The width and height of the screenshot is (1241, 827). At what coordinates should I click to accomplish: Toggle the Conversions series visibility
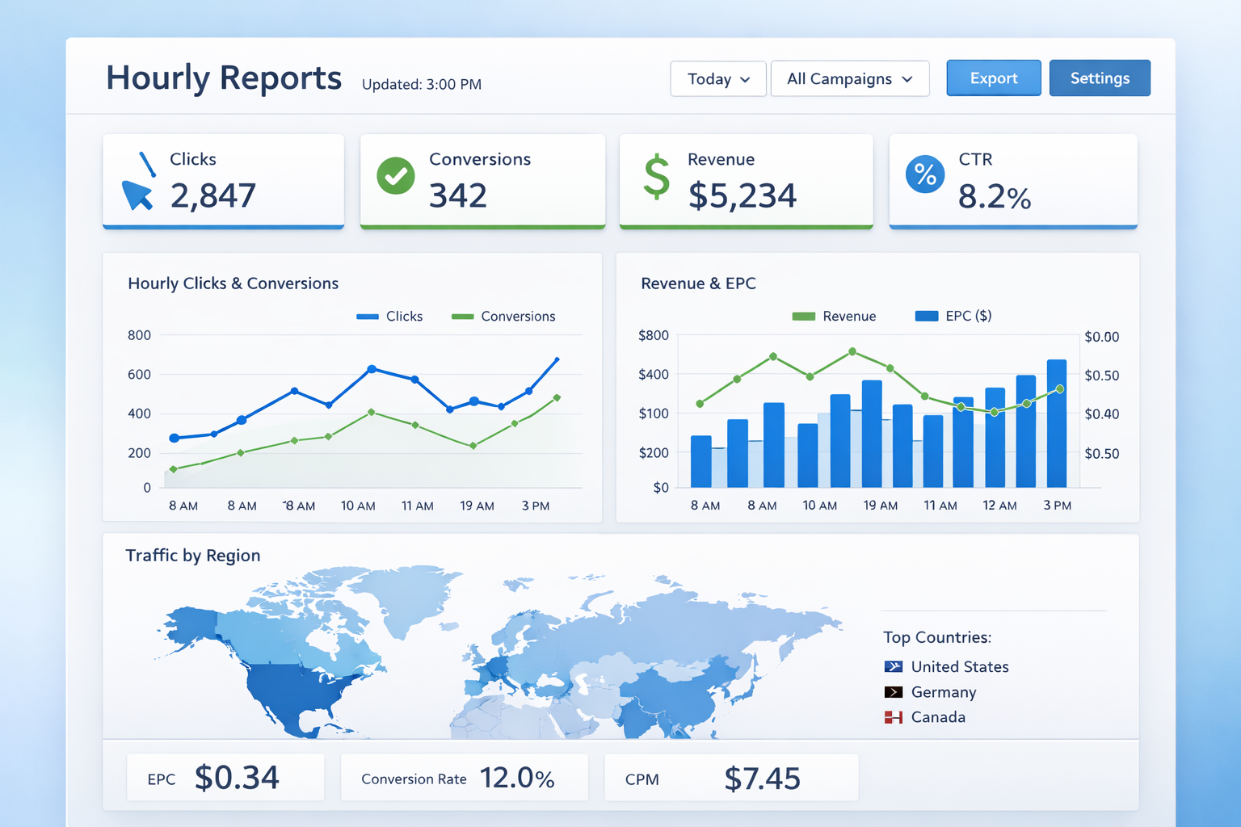point(504,316)
